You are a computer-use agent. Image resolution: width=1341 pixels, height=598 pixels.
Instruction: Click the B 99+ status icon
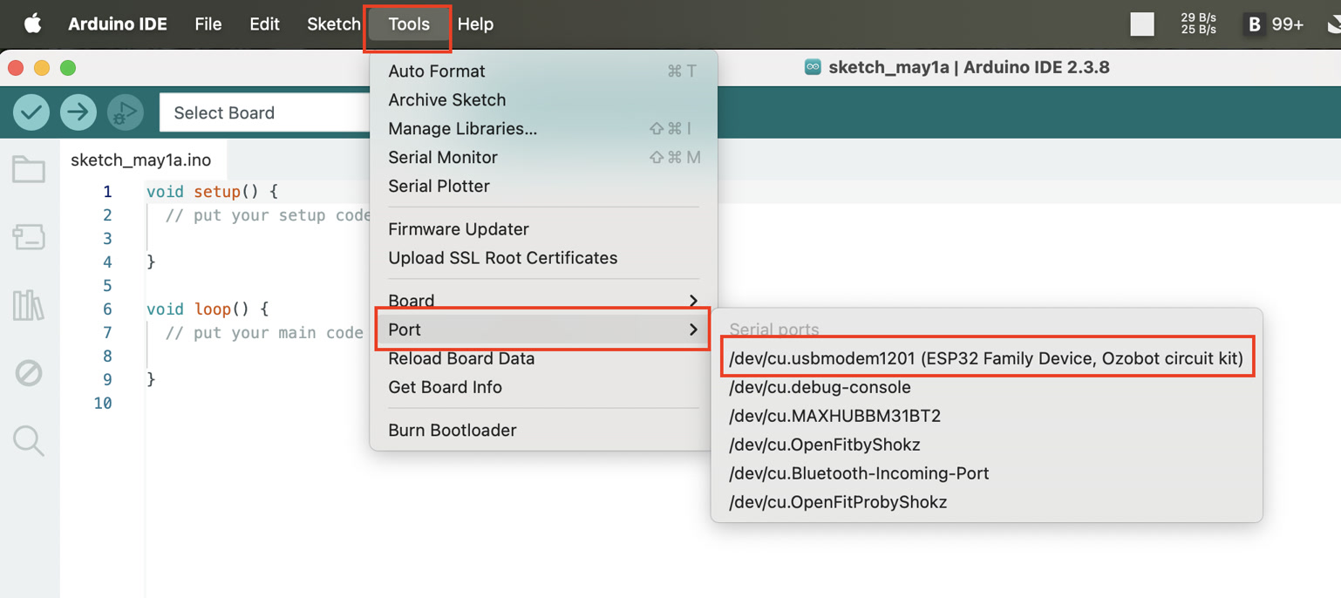pyautogui.click(x=1274, y=24)
